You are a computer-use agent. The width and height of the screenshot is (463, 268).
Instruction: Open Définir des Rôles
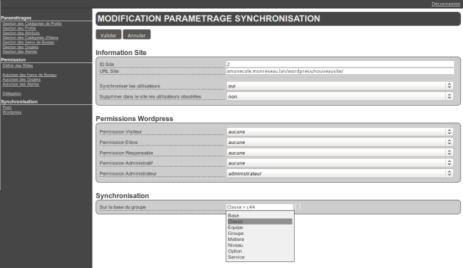[x=18, y=65]
